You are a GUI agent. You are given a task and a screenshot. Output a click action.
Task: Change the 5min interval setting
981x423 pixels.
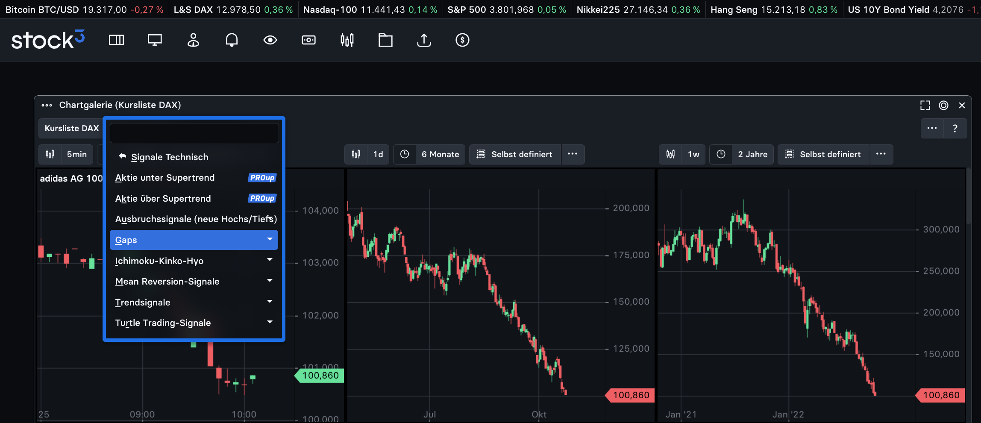click(77, 154)
